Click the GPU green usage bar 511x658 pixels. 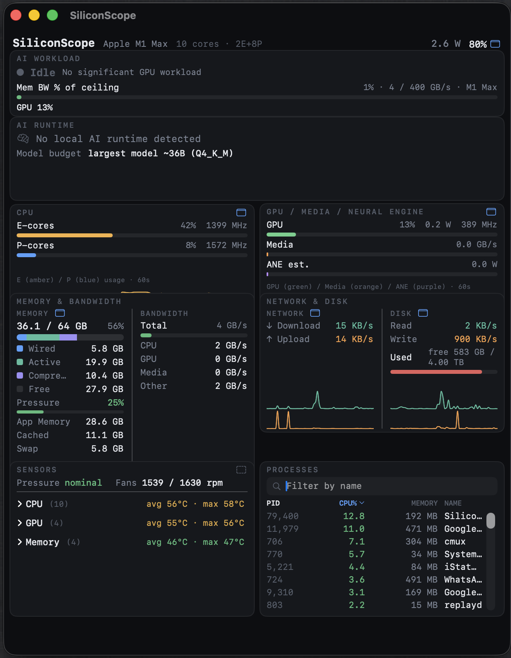point(281,235)
